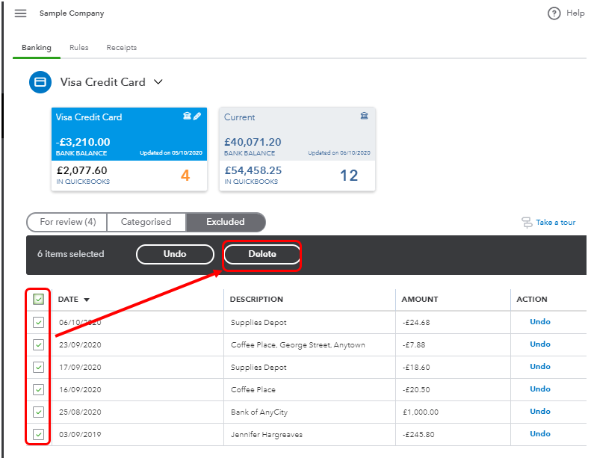This screenshot has height=458, width=591.
Task: Expand the Visa Credit Card account dropdown
Action: (158, 82)
